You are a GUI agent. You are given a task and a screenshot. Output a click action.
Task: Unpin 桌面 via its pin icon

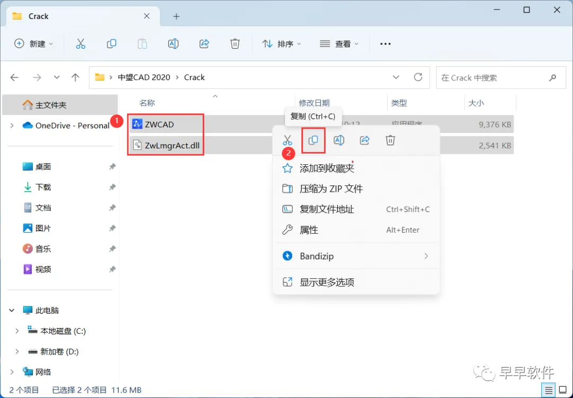pyautogui.click(x=112, y=167)
